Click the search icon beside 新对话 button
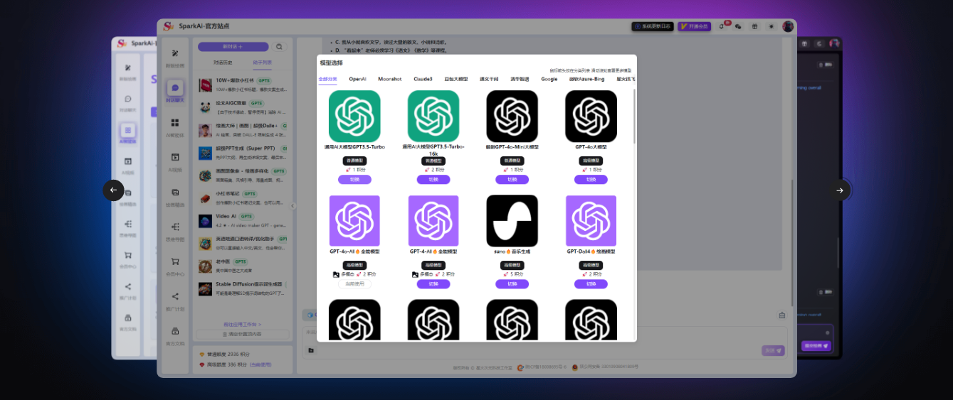Viewport: 953px width, 400px height. [279, 47]
